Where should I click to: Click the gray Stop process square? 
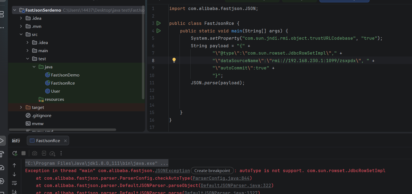tap(24, 153)
